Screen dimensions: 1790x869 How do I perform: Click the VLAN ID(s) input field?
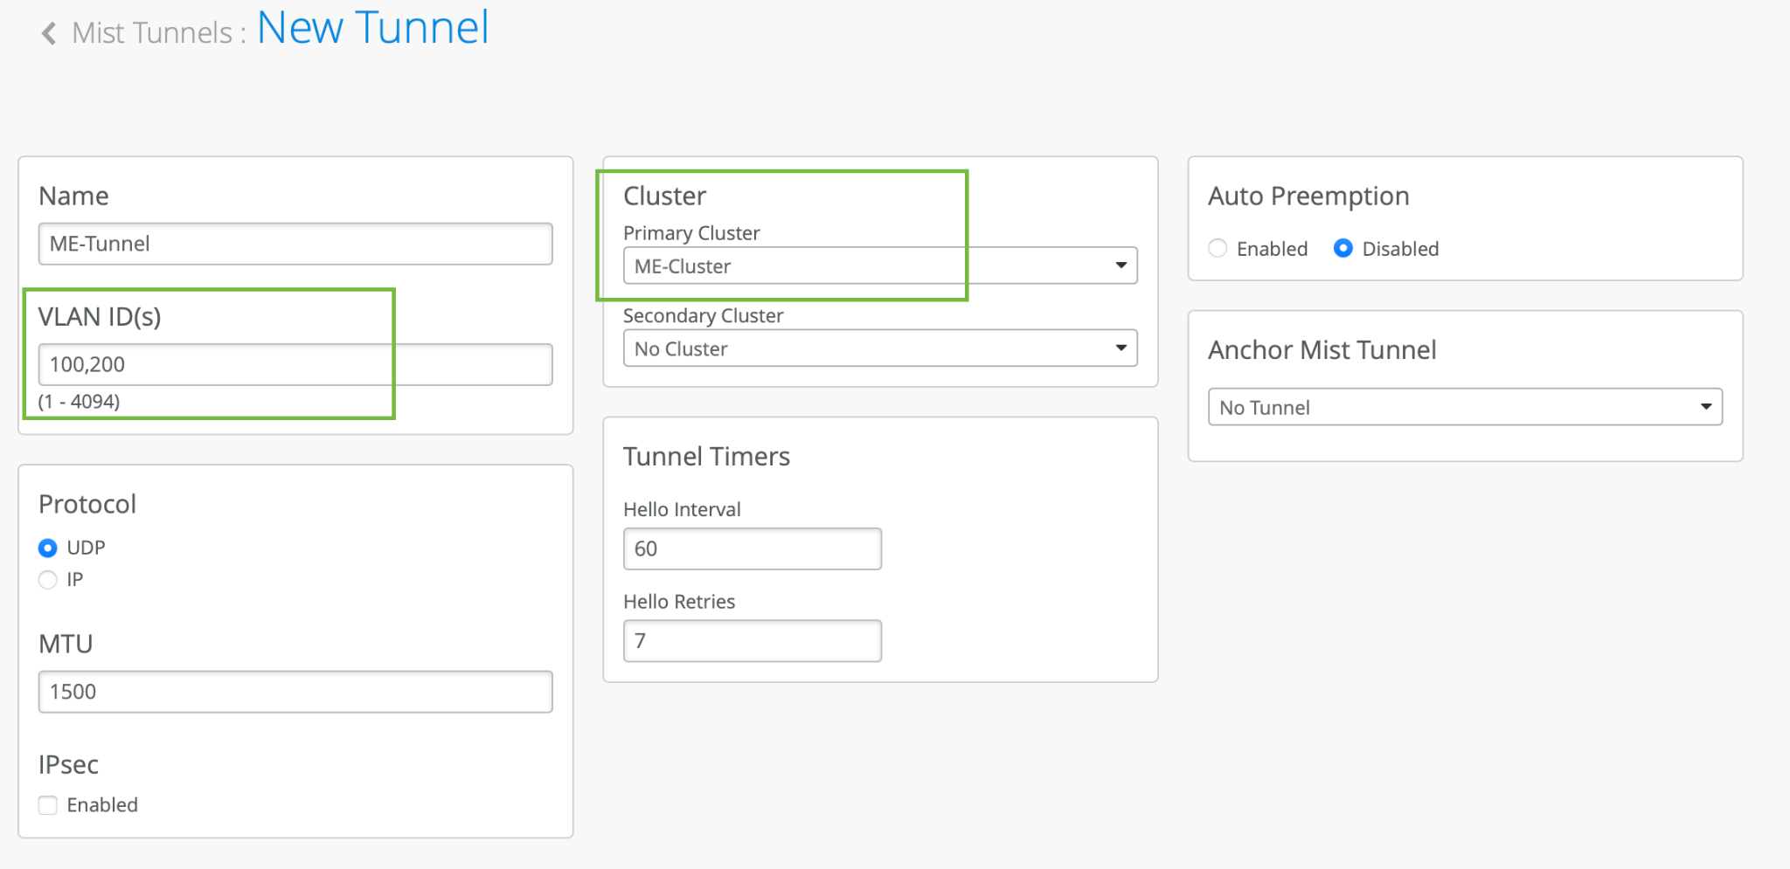[295, 364]
